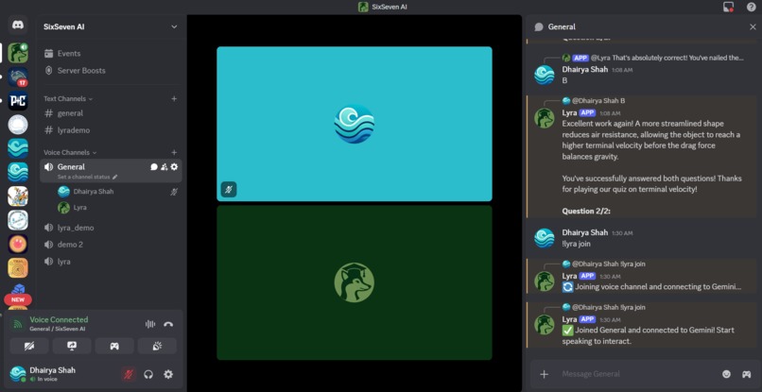
Task: Collapse the Voice Channels category
Action: click(x=70, y=152)
